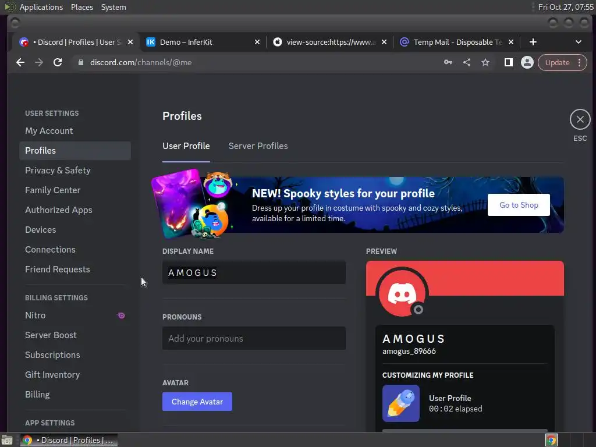
Task: Open My Account settings
Action: click(x=75, y=131)
